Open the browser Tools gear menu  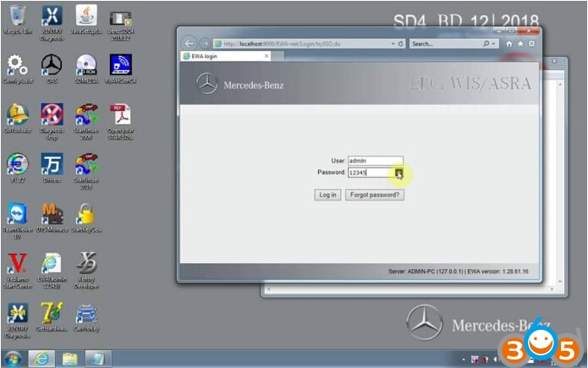coord(532,44)
